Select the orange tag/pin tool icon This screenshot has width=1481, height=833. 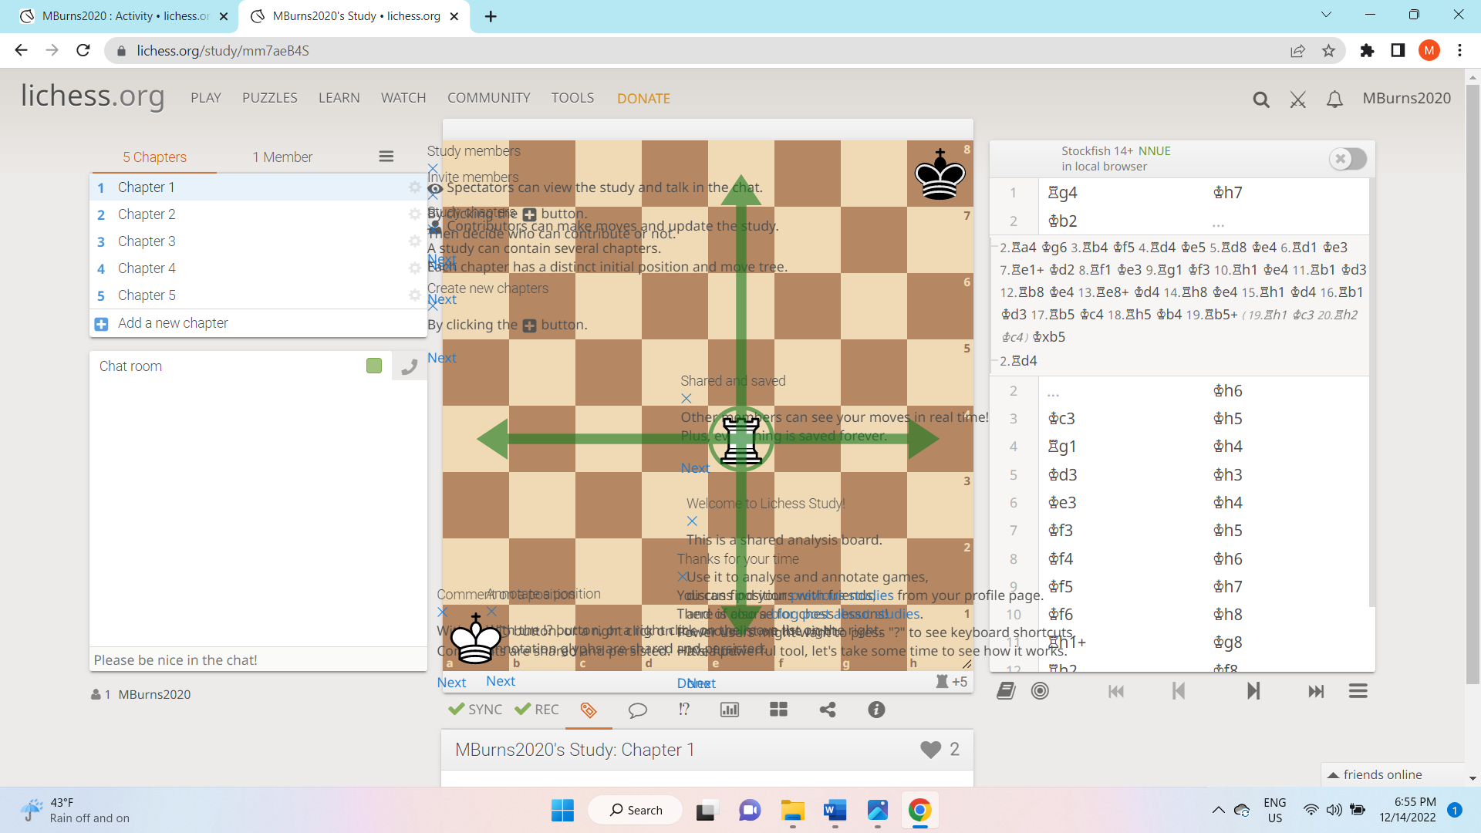click(589, 710)
